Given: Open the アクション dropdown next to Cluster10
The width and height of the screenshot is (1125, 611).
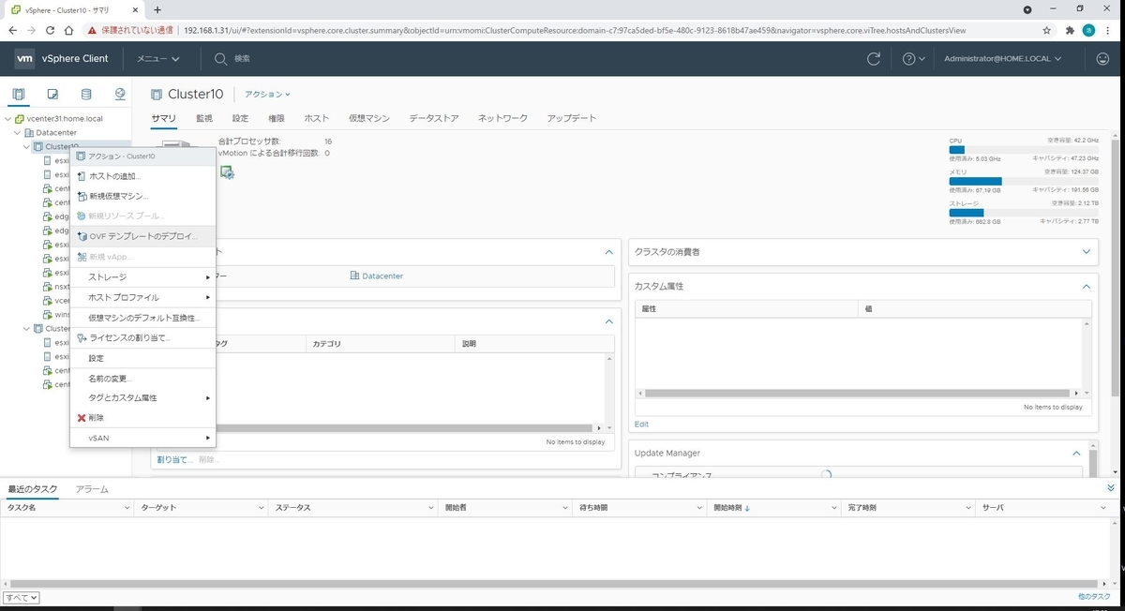Looking at the screenshot, I should point(268,94).
